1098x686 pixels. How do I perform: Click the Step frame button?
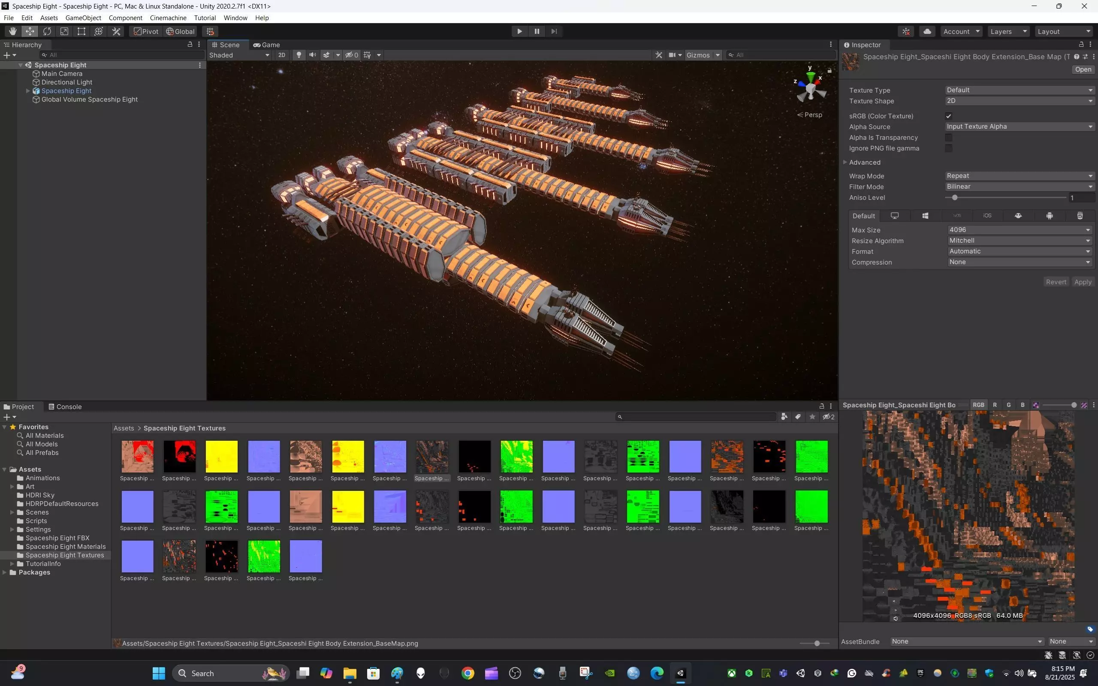point(554,31)
